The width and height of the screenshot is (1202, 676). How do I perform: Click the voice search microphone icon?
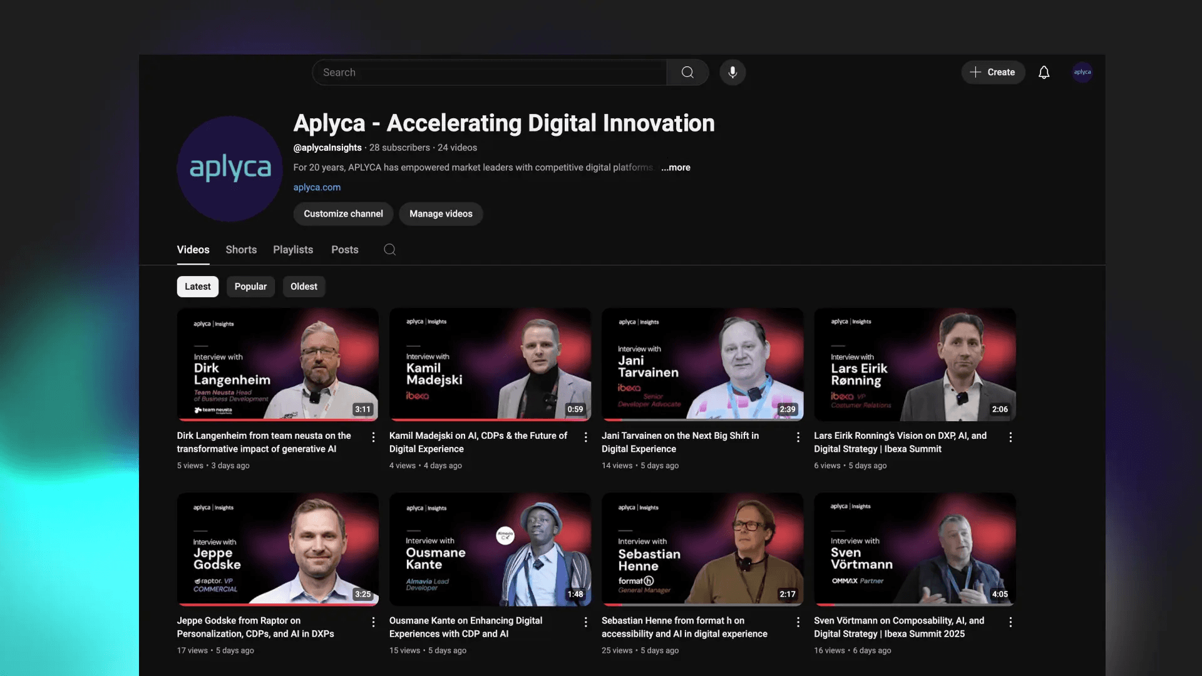[732, 72]
